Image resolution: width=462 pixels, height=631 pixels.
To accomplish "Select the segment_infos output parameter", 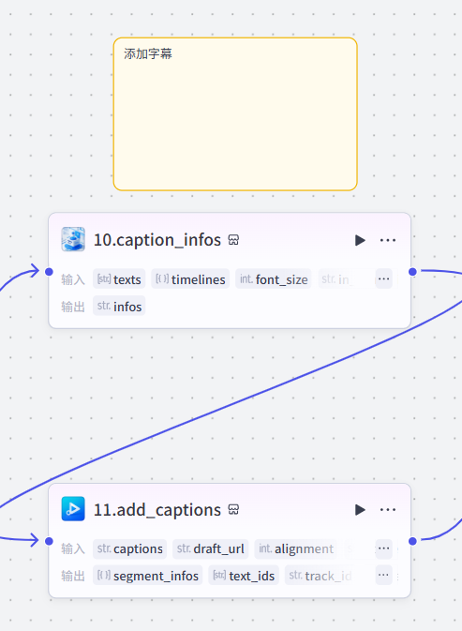I will click(x=147, y=576).
